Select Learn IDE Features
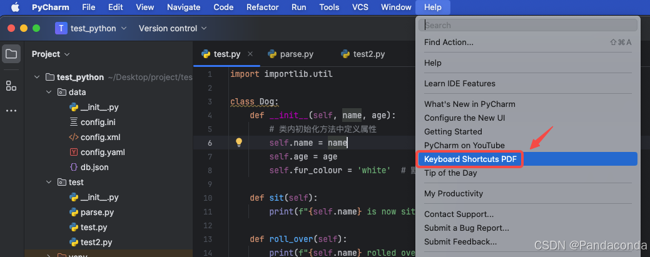 (x=527, y=83)
